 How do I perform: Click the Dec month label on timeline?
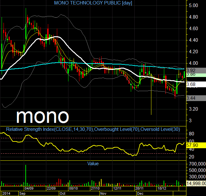(x=140, y=193)
